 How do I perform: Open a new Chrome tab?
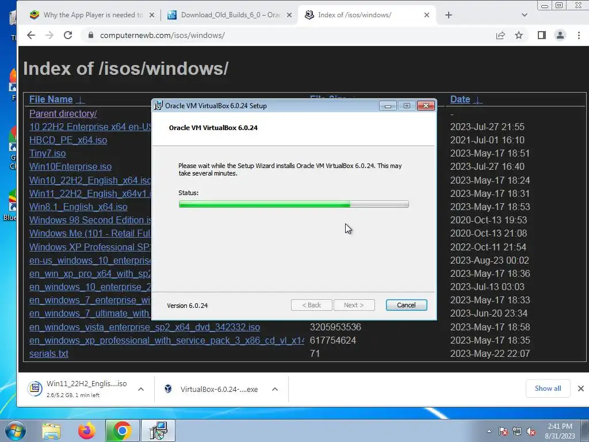point(449,15)
